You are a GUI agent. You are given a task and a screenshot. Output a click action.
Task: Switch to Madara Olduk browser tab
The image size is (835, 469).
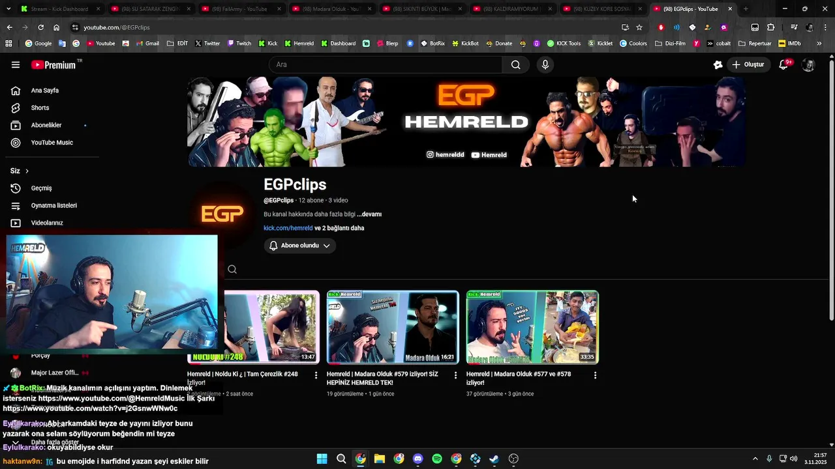tap(331, 9)
